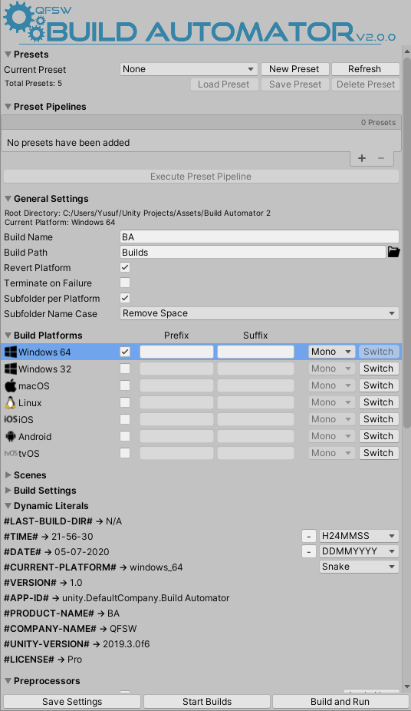Enable the Terminate on Failure checkbox
Image resolution: width=411 pixels, height=711 pixels.
(x=125, y=283)
